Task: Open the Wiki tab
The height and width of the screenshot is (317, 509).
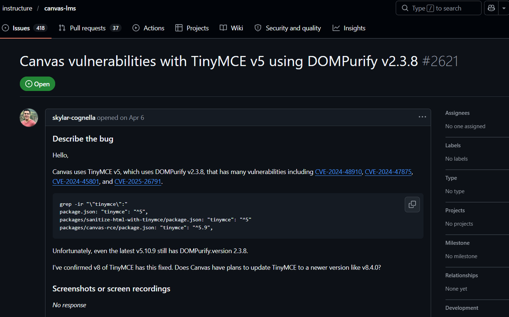Action: 232,28
